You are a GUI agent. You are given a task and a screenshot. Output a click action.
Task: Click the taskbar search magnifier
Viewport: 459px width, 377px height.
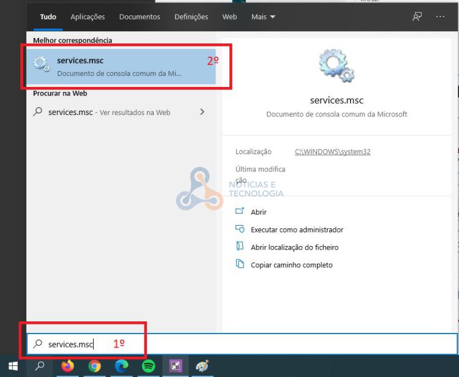click(40, 366)
